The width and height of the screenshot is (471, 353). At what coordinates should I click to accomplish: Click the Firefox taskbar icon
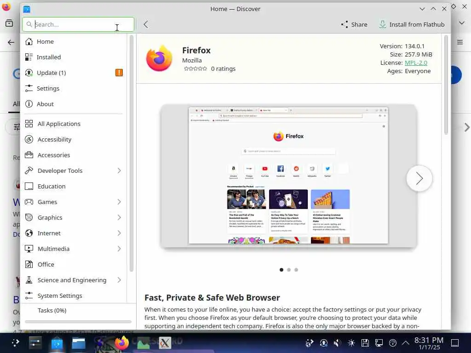click(x=121, y=342)
